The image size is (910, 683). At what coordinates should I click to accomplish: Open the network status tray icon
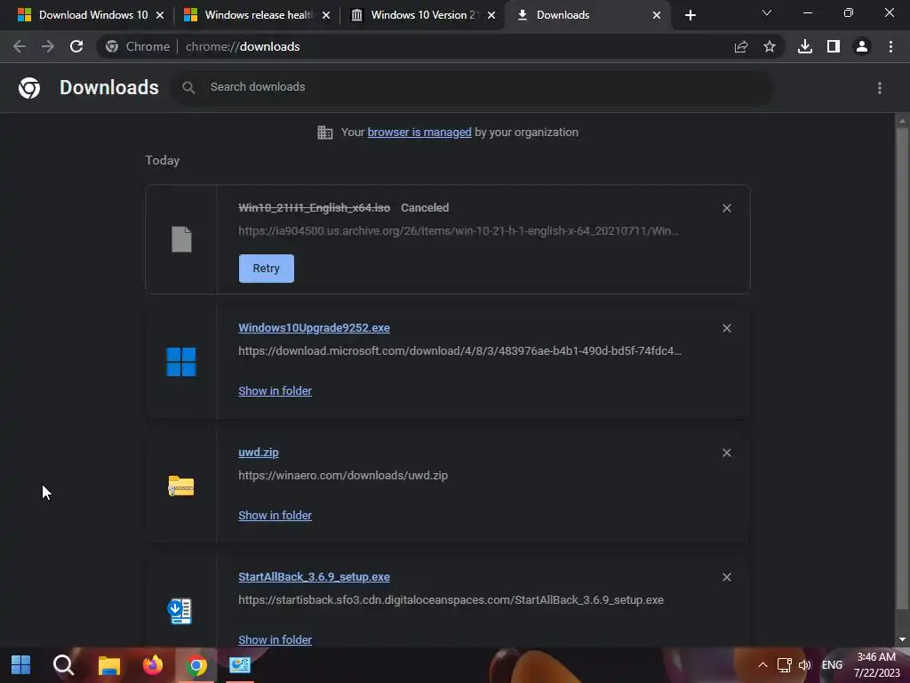point(785,665)
